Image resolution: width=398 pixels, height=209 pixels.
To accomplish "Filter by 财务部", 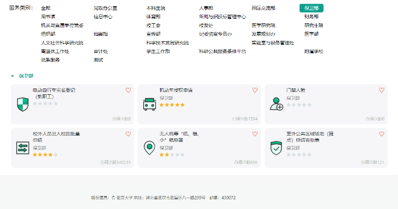I will [x=312, y=16].
